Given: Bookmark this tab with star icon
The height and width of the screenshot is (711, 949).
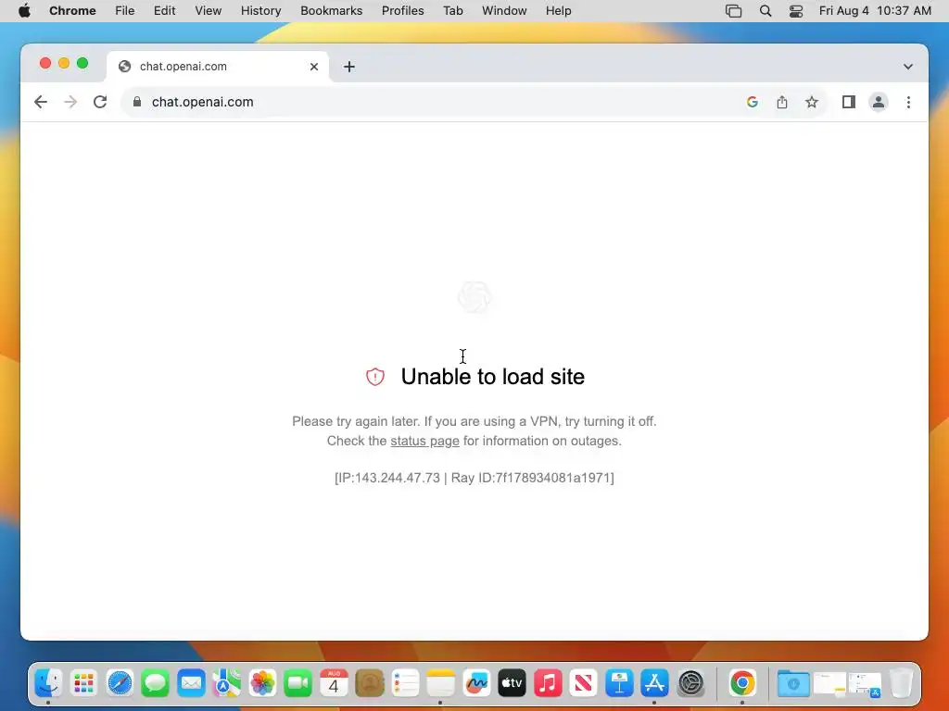Looking at the screenshot, I should (x=812, y=102).
